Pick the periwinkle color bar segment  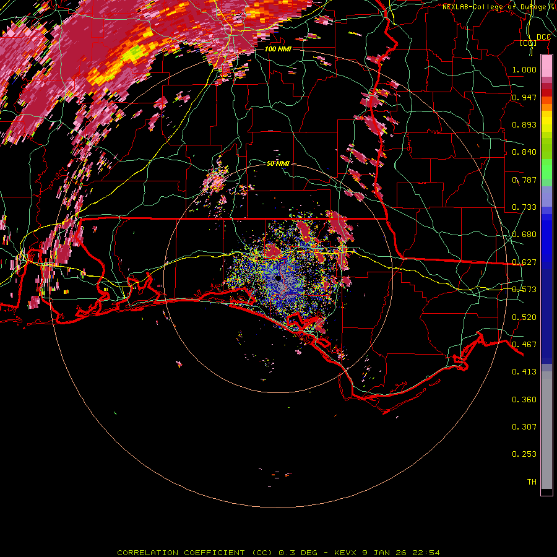(546, 196)
